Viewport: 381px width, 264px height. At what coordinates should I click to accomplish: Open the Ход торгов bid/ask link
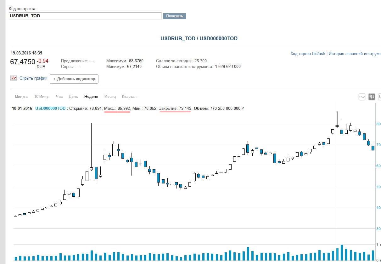point(308,54)
